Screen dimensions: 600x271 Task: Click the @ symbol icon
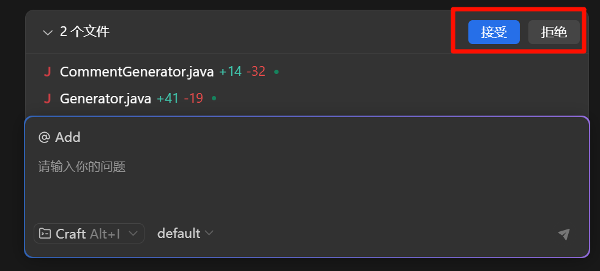click(x=44, y=138)
